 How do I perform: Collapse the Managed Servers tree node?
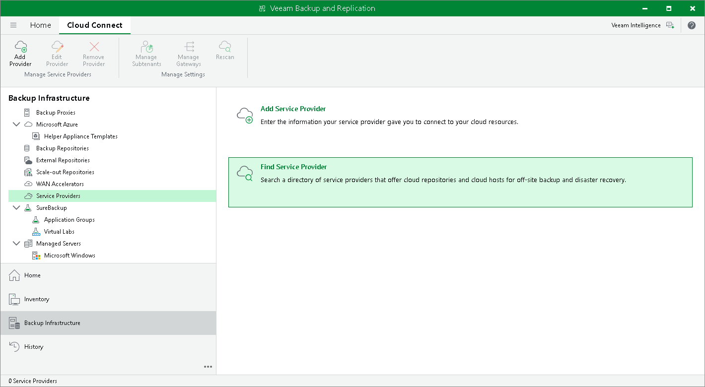(x=16, y=244)
